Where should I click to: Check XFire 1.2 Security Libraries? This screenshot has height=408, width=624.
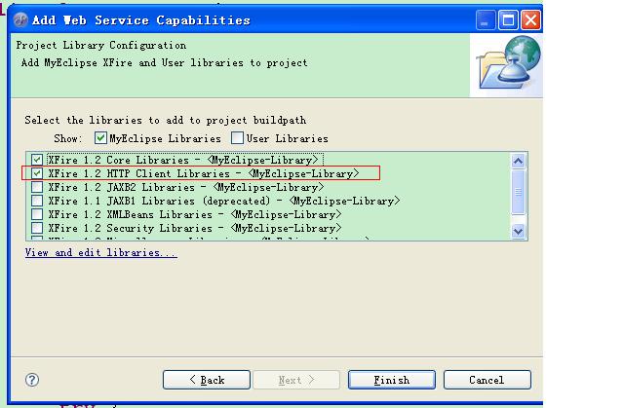37,228
